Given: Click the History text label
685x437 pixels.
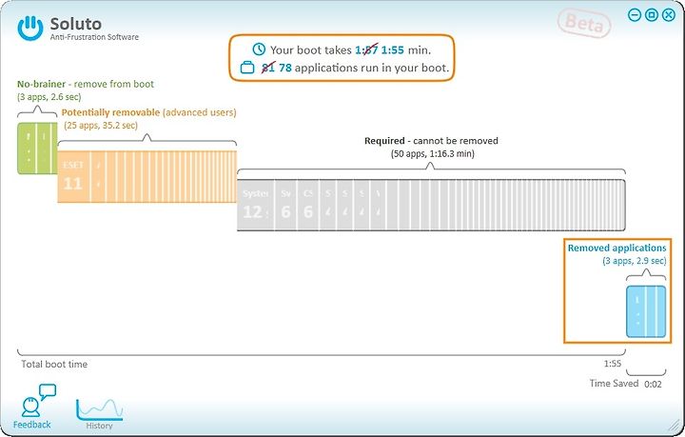Looking at the screenshot, I should coord(99,426).
